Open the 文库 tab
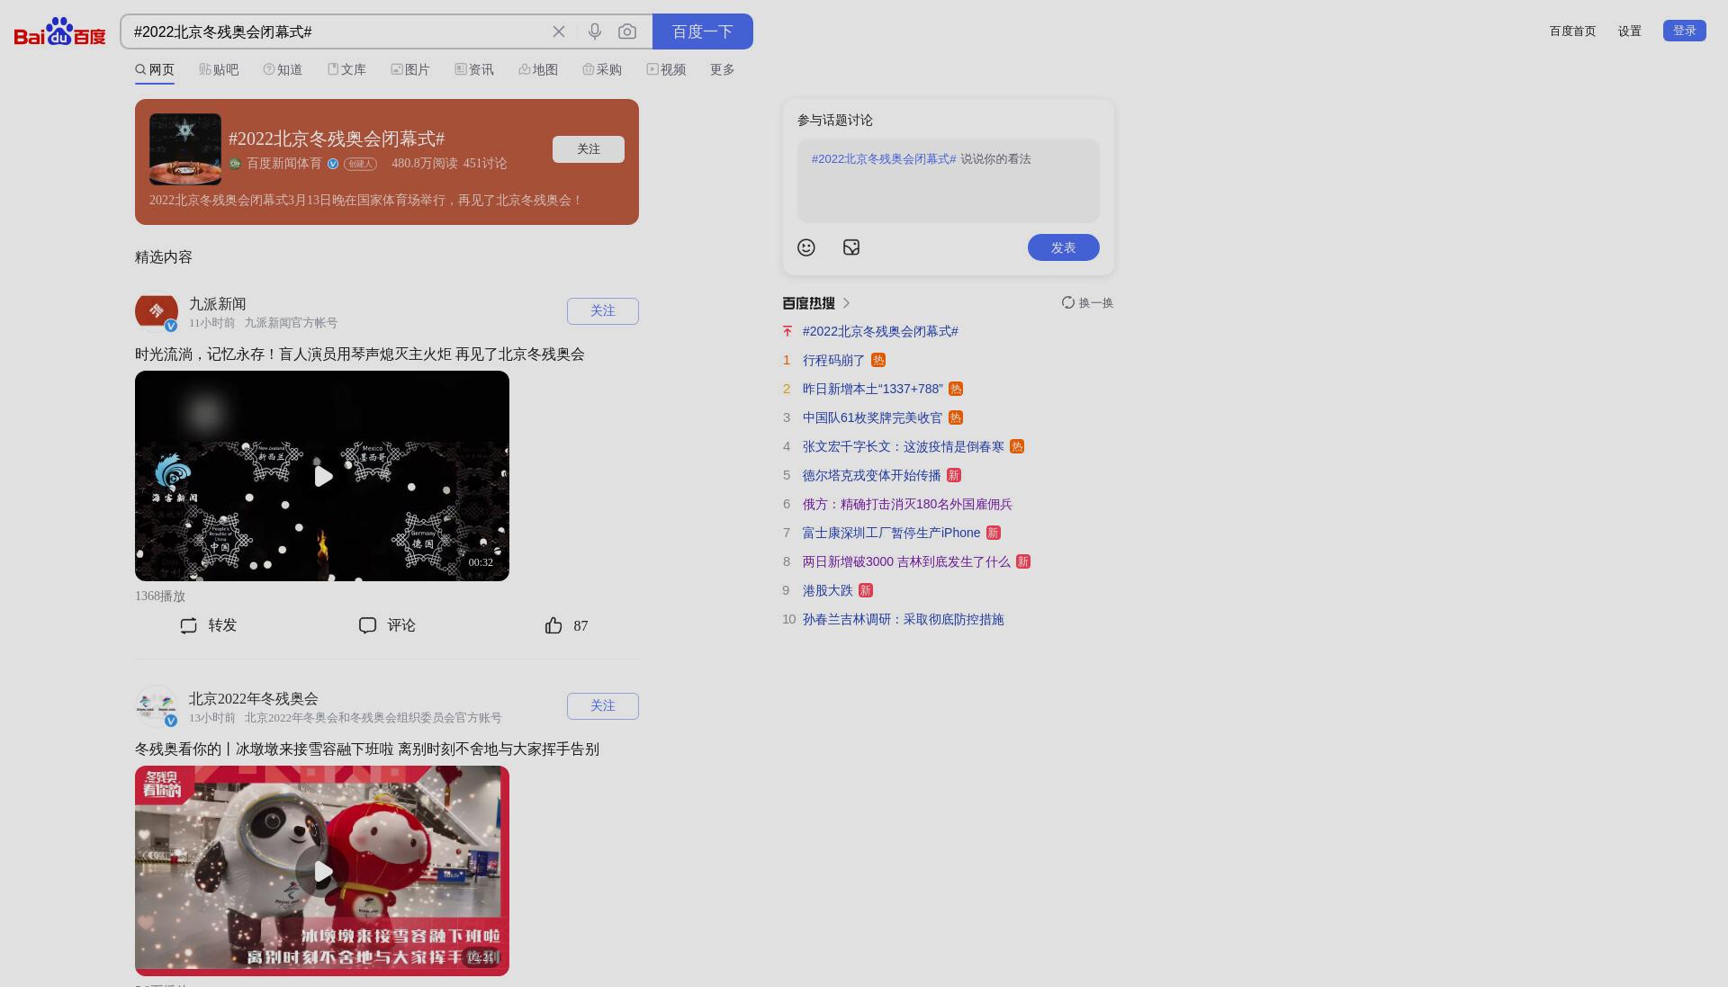This screenshot has height=987, width=1728. pos(346,69)
